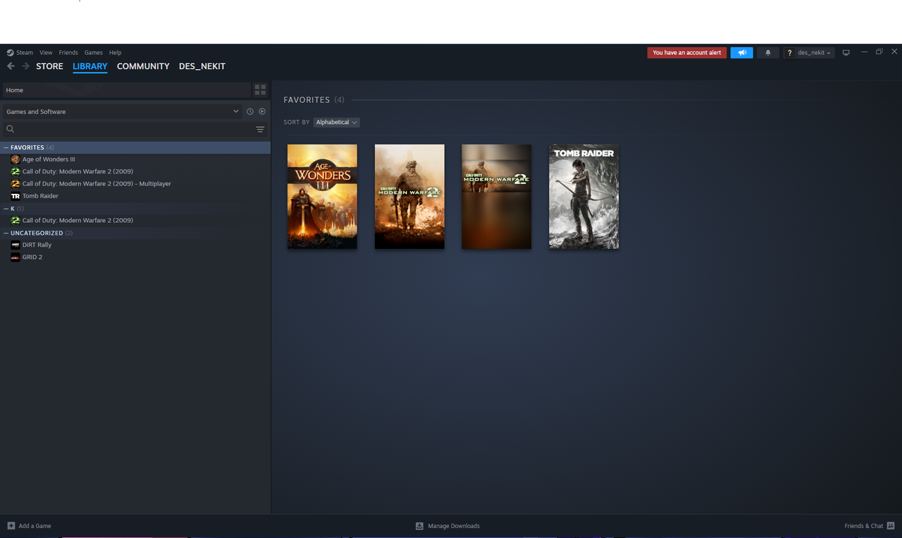
Task: Open the des_nekit account dropdown
Action: click(814, 53)
